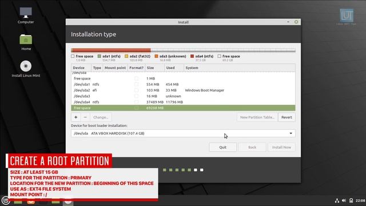Image resolution: width=366 pixels, height=206 pixels.
Task: Toggle Format checkbox for 1 MB free space row
Action: (x=136, y=78)
